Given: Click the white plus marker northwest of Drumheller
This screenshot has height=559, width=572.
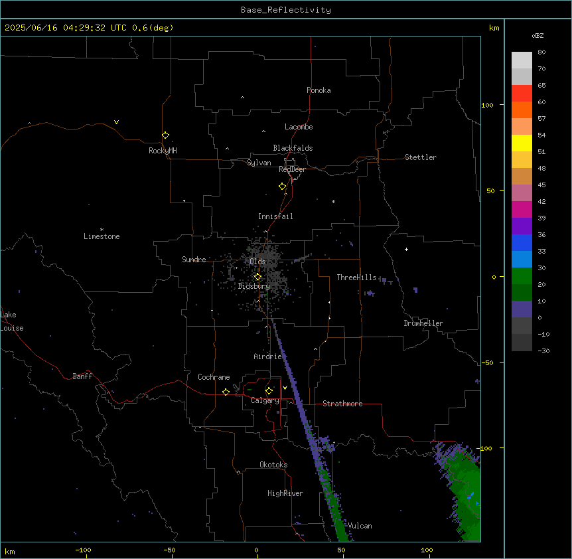Looking at the screenshot, I should (x=406, y=249).
